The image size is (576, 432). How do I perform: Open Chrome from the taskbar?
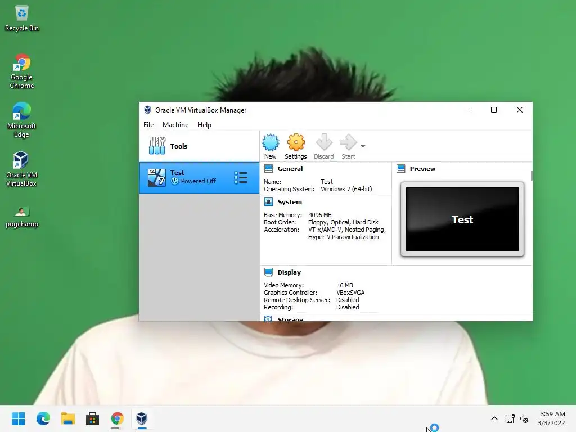pyautogui.click(x=117, y=418)
